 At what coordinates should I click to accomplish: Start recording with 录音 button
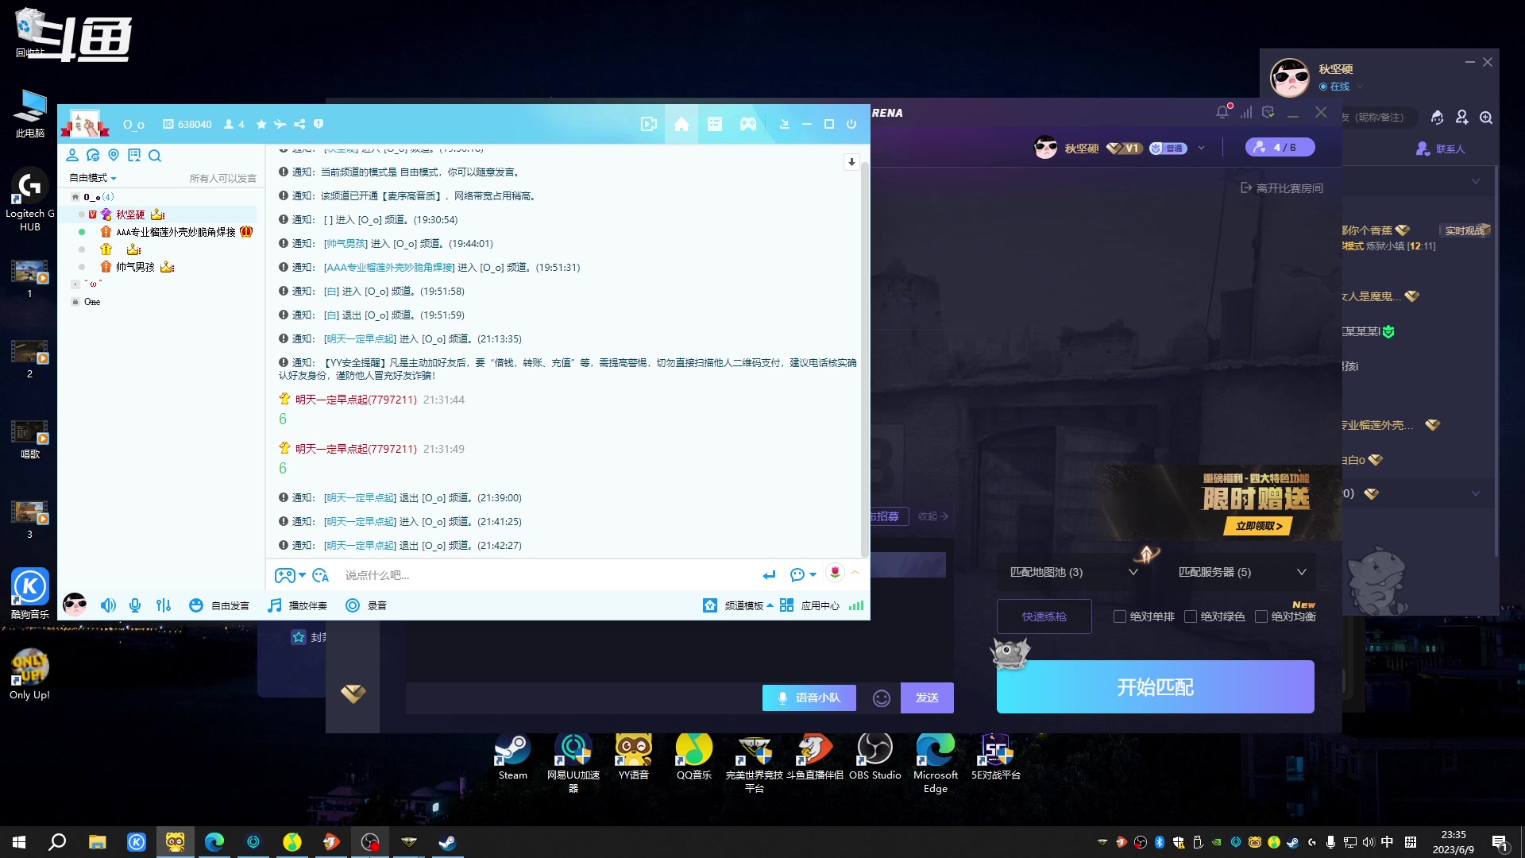[x=366, y=605]
